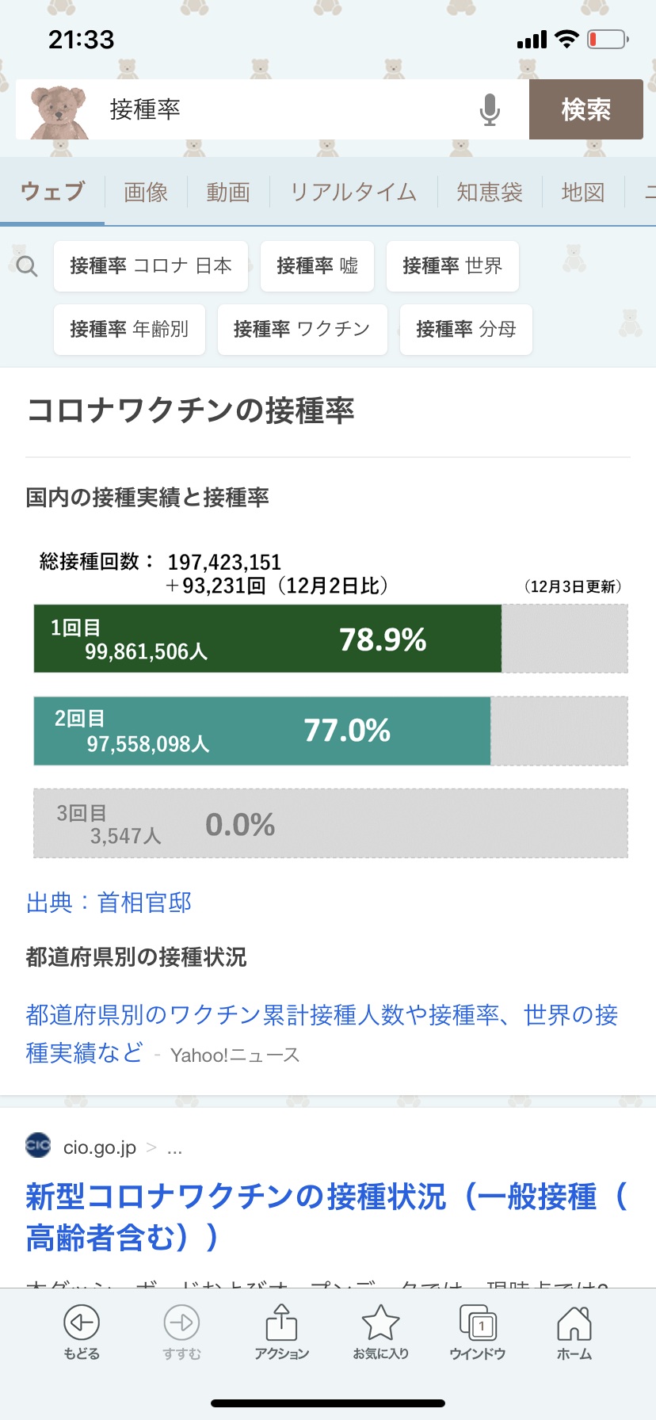Select suggestion 接種率 コロナ 日本
The image size is (656, 1420).
pyautogui.click(x=151, y=266)
